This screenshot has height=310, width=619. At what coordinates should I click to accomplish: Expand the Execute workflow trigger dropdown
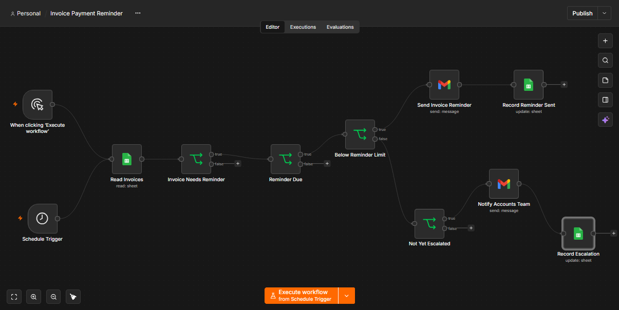point(347,296)
